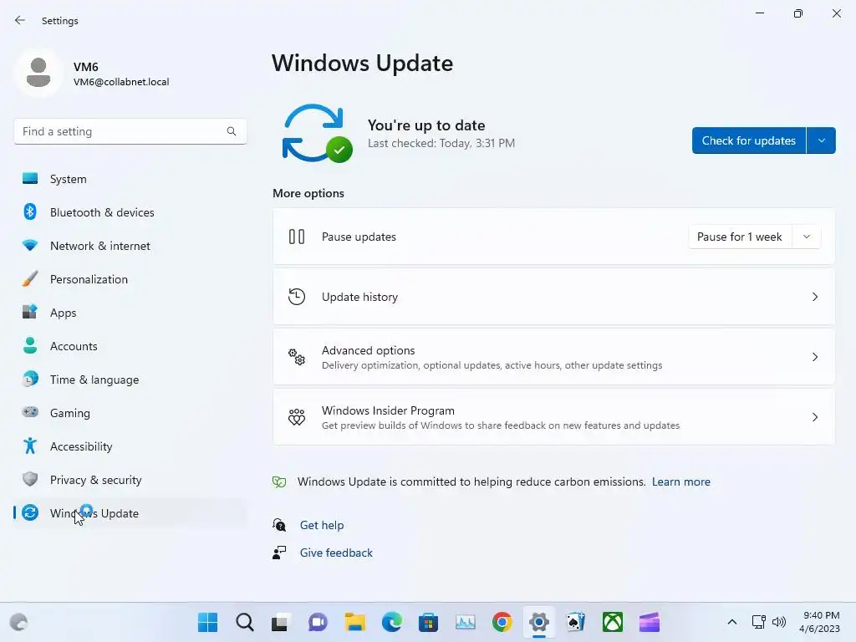Click the Give feedback link
The image size is (856, 642).
tap(336, 553)
